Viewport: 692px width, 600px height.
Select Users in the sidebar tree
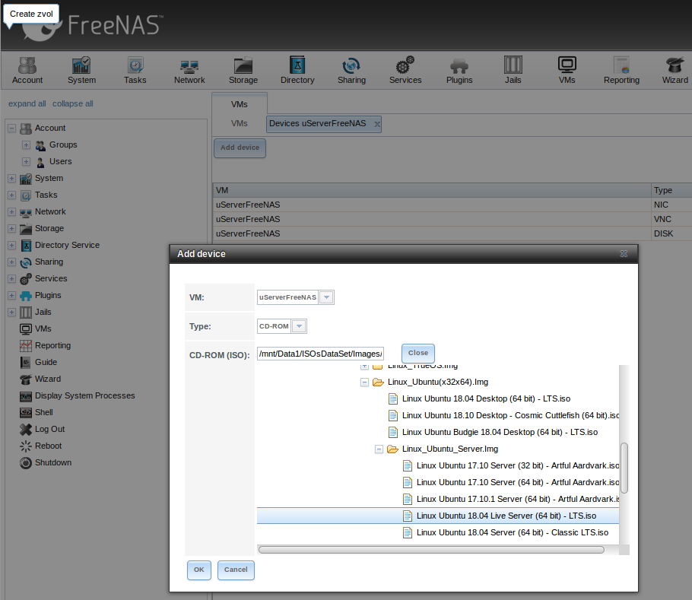pos(61,161)
